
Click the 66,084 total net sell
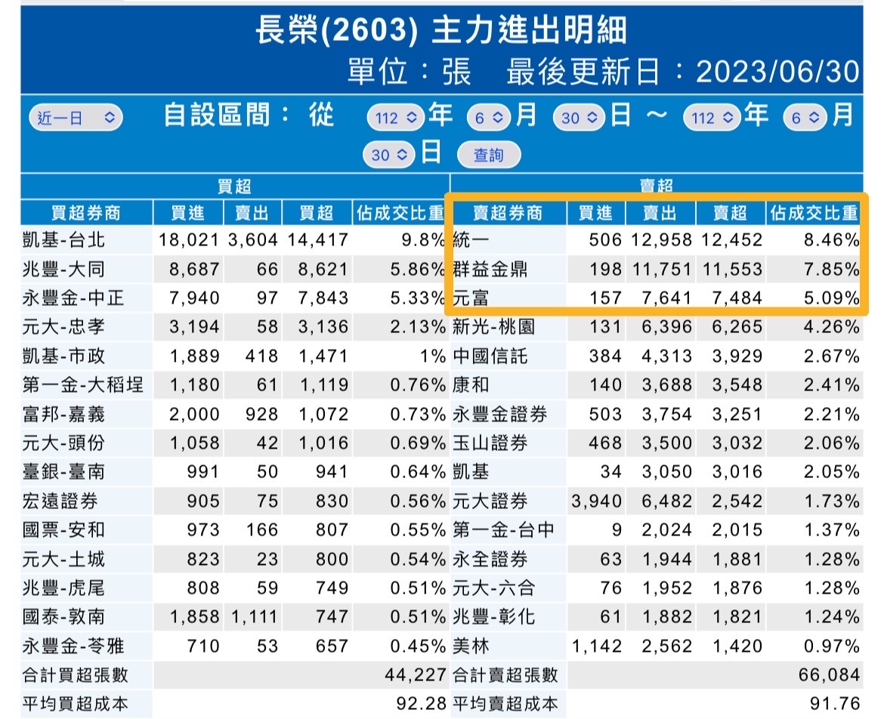pos(830,675)
